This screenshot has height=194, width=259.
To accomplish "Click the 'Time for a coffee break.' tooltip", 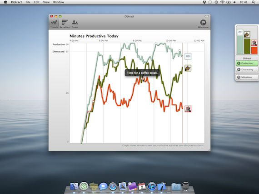I will point(142,73).
